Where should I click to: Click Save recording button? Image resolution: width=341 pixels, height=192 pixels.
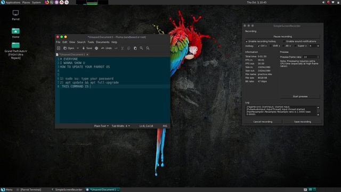(303, 122)
